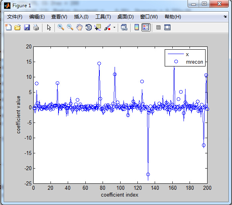This screenshot has width=232, height=205.
Task: Open the 文件(F) menu
Action: coord(15,17)
